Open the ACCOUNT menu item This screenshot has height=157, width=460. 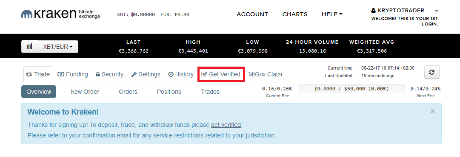click(252, 14)
